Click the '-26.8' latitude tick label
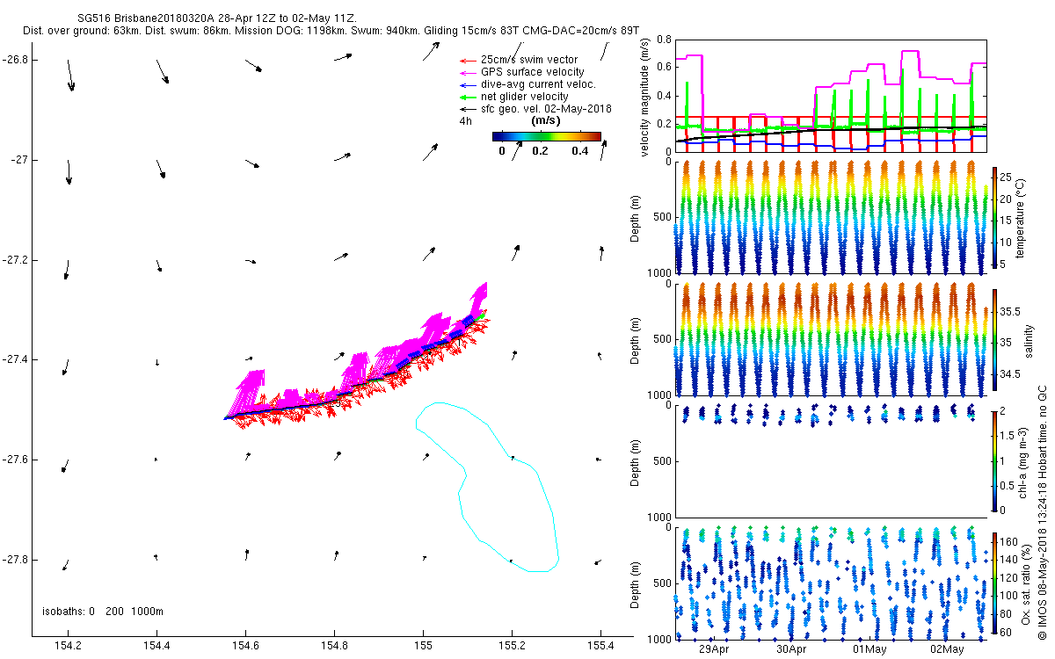This screenshot has width=1055, height=659. pos(14,60)
